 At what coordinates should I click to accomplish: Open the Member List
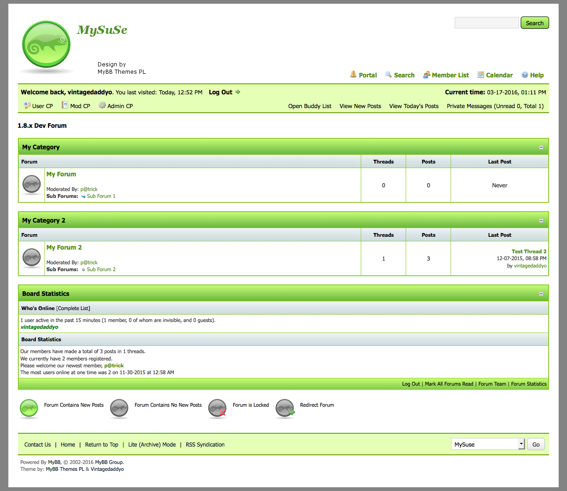[x=450, y=75]
